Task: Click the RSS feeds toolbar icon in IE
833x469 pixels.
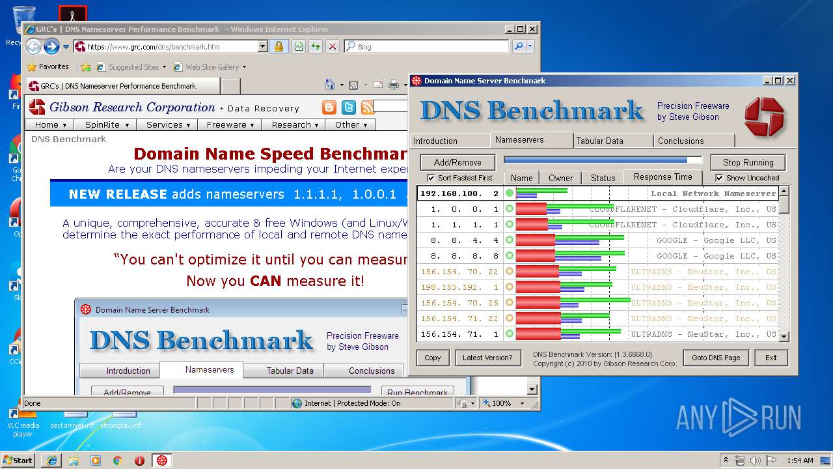Action: point(353,85)
